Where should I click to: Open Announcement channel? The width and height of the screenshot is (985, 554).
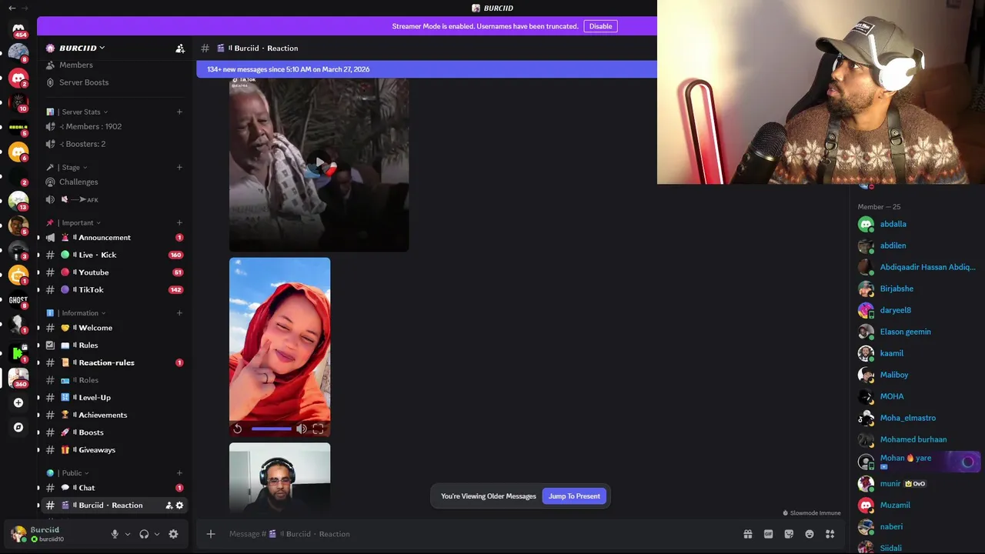click(114, 238)
